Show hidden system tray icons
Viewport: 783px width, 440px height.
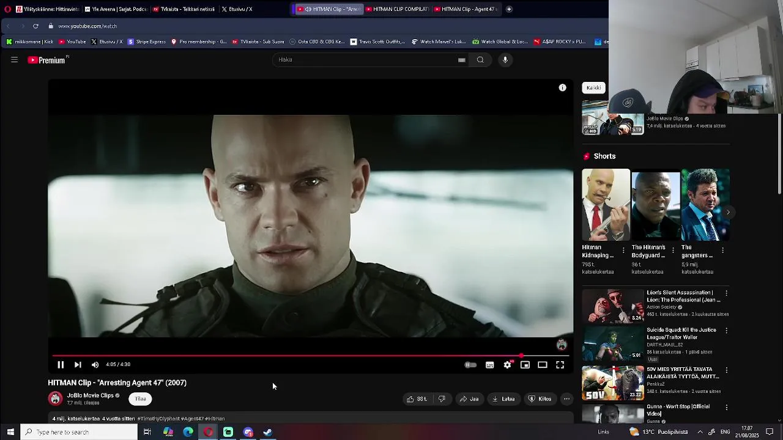tap(700, 432)
